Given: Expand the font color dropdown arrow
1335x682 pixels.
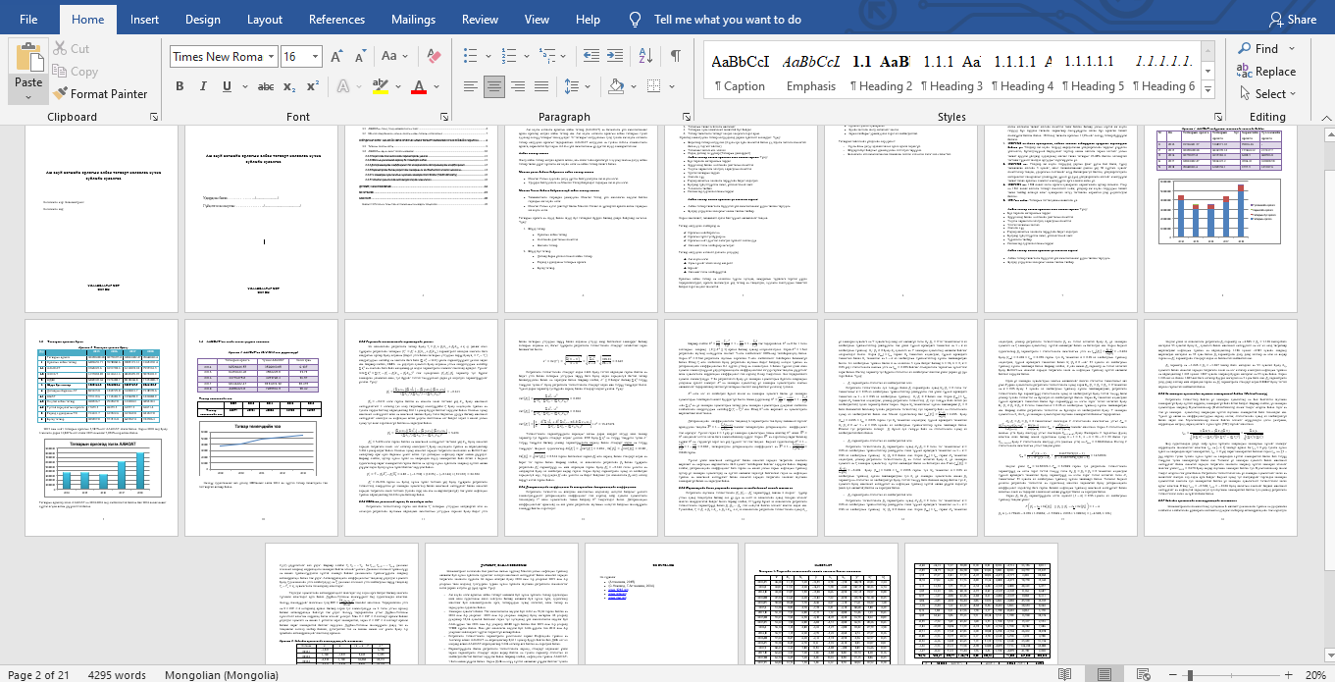Looking at the screenshot, I should [x=436, y=86].
